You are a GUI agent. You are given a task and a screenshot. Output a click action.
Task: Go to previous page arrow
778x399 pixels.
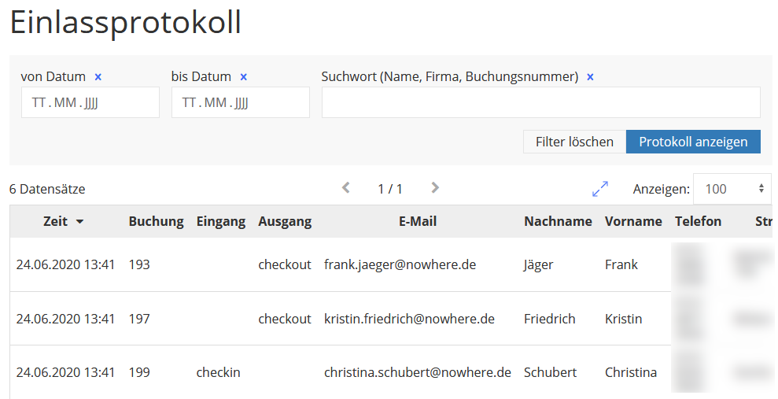(x=345, y=188)
